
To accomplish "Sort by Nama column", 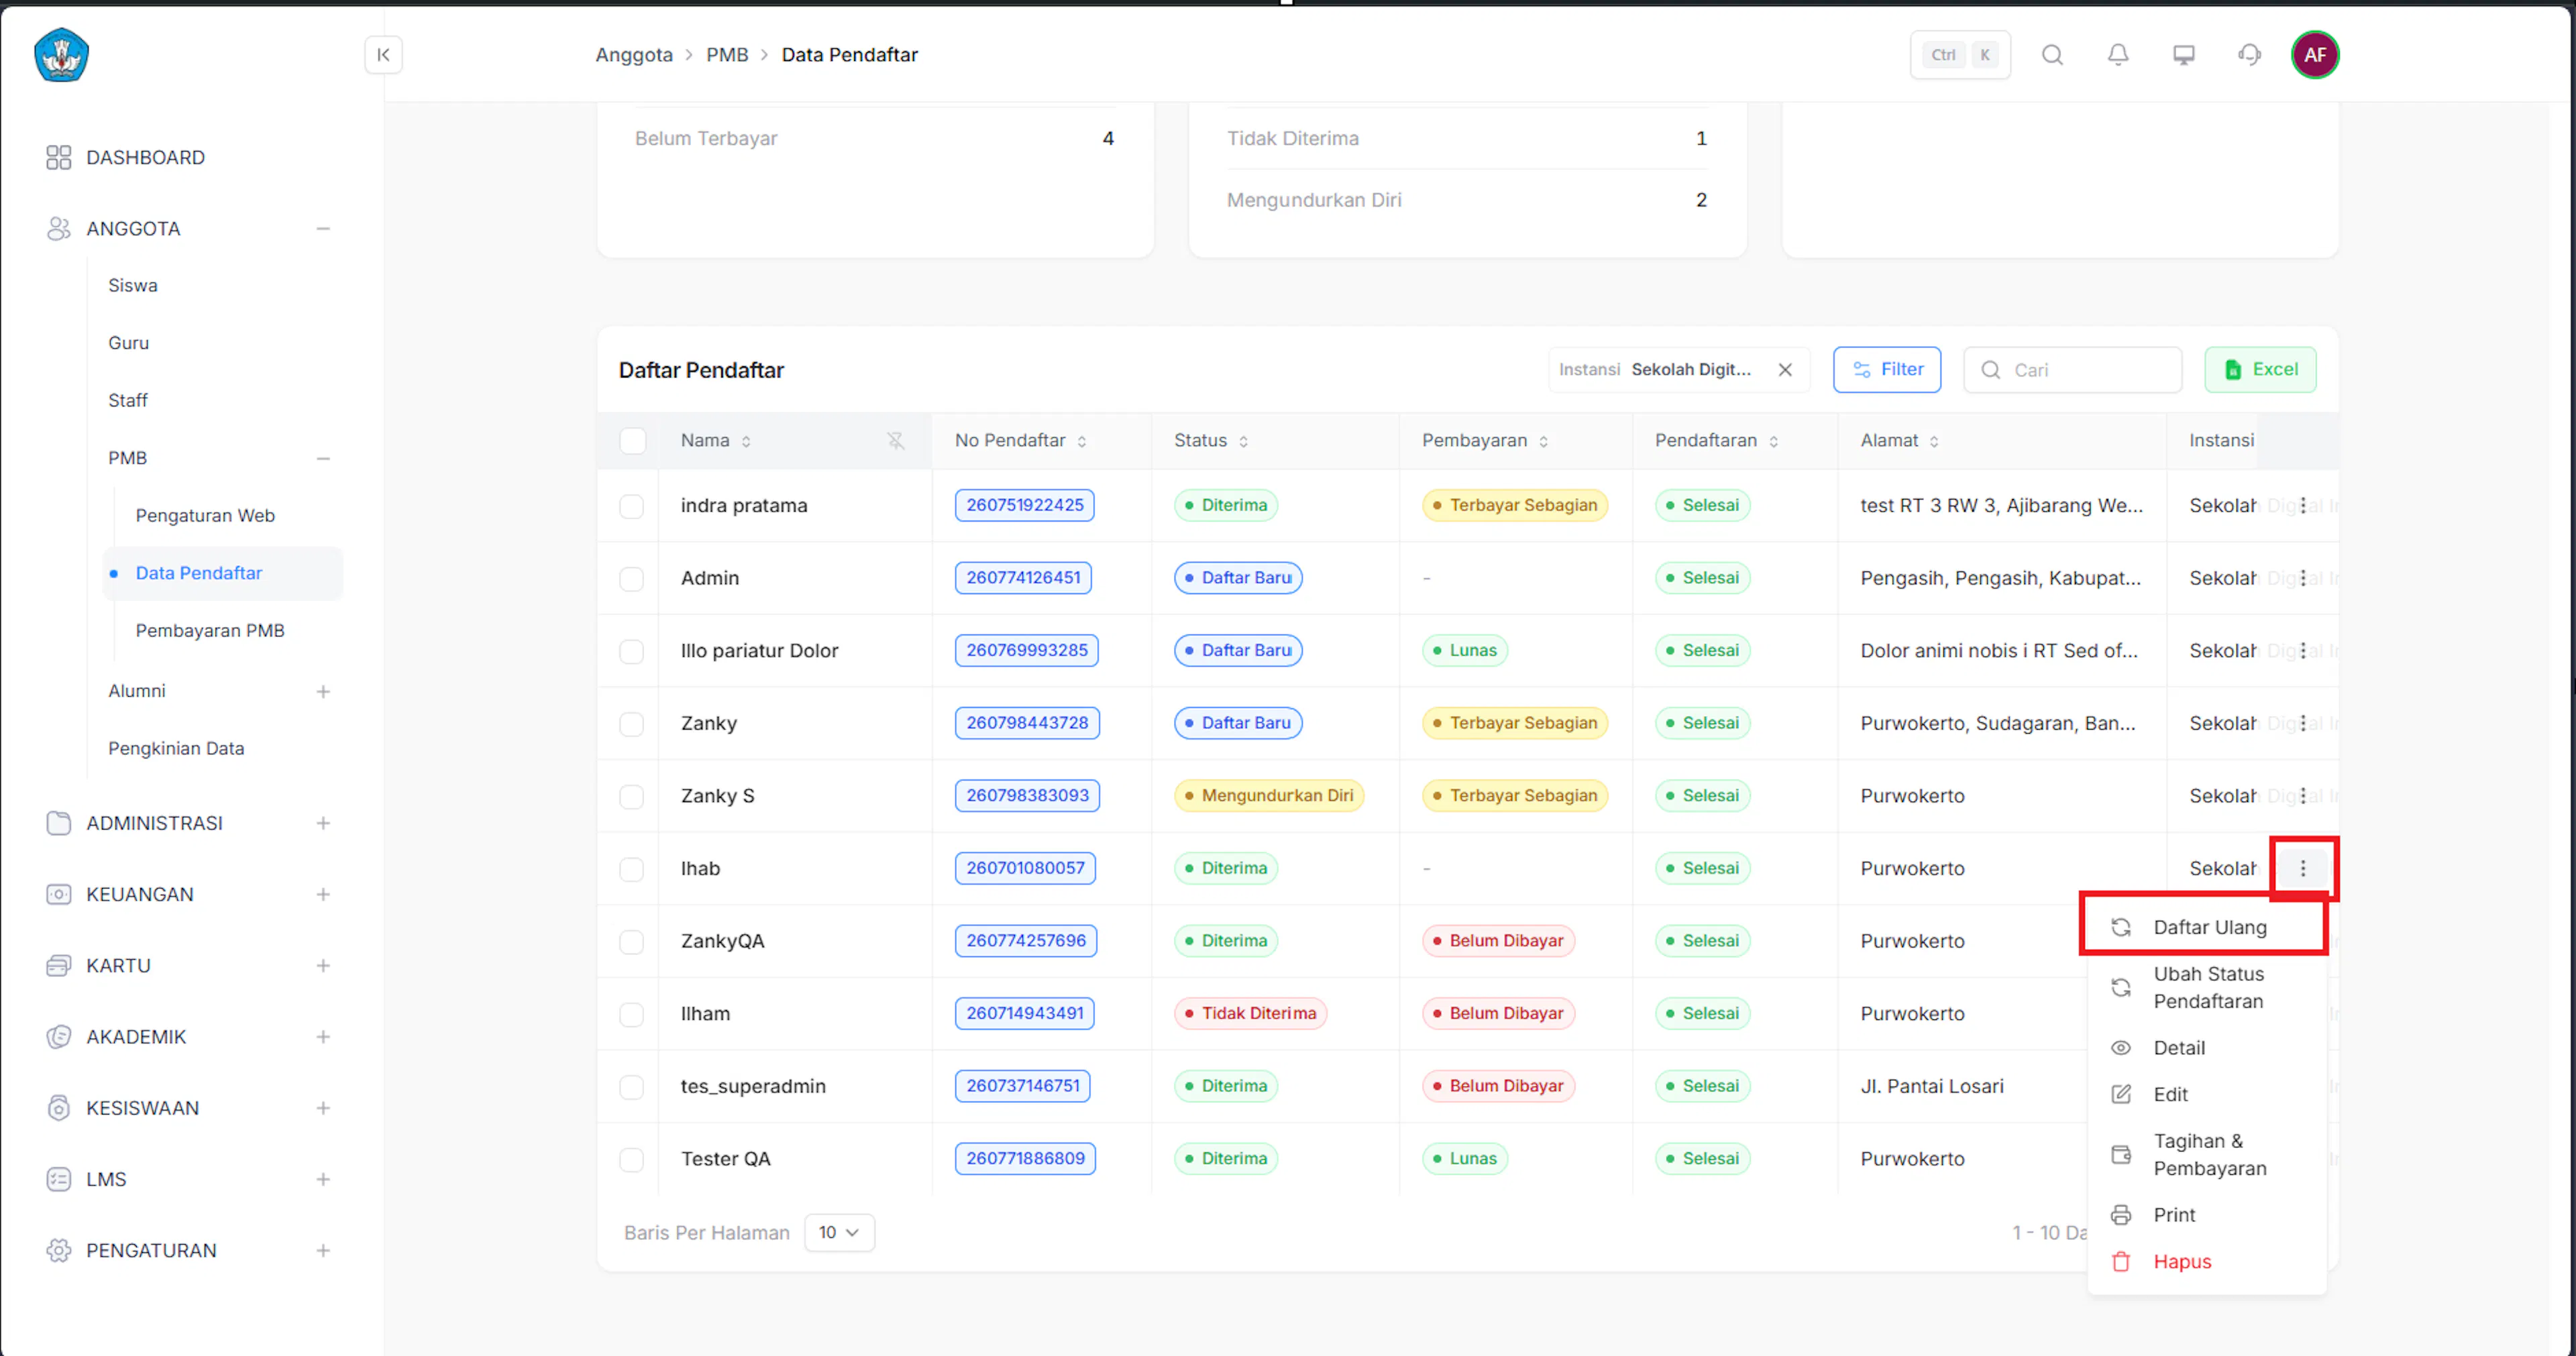I will coord(746,441).
